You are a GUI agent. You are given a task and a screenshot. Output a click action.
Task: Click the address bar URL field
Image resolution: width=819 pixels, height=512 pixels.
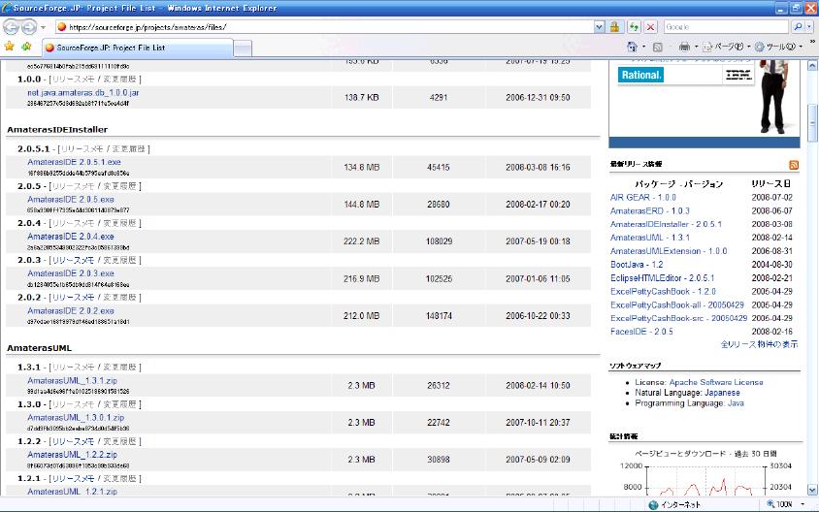(324, 26)
